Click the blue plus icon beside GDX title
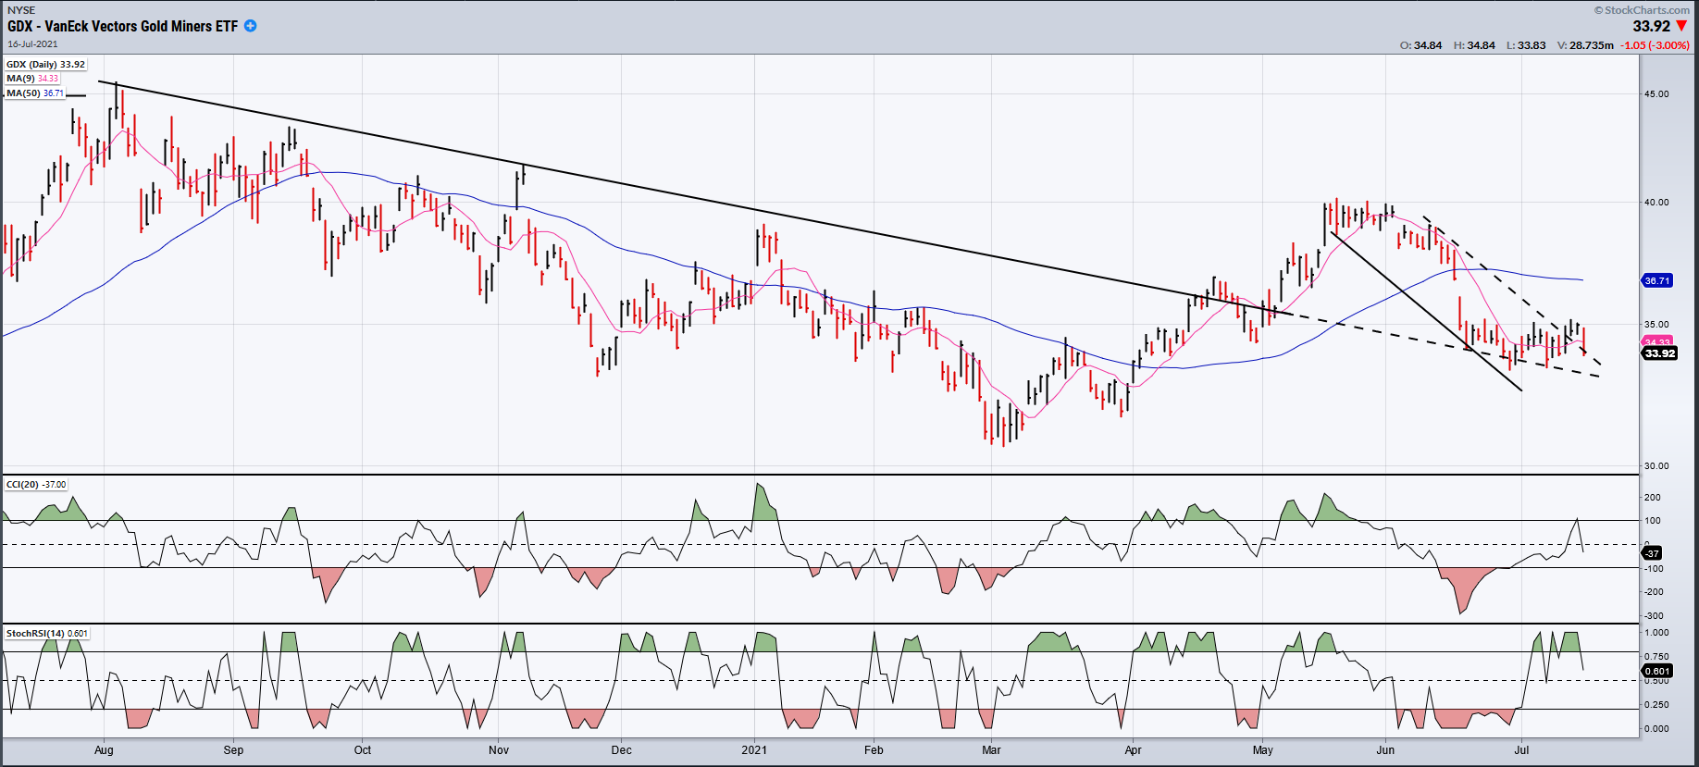The width and height of the screenshot is (1699, 767). (x=250, y=26)
